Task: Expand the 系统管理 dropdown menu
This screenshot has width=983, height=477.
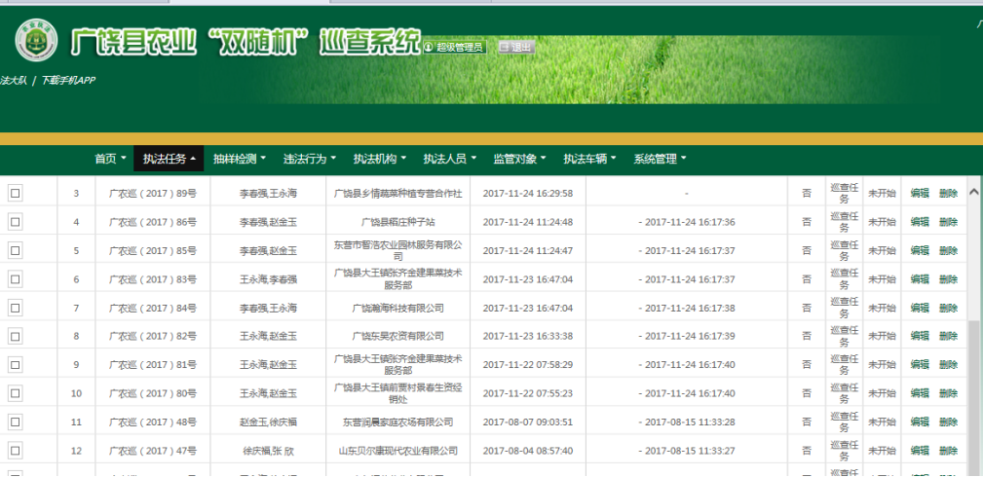Action: pos(660,159)
